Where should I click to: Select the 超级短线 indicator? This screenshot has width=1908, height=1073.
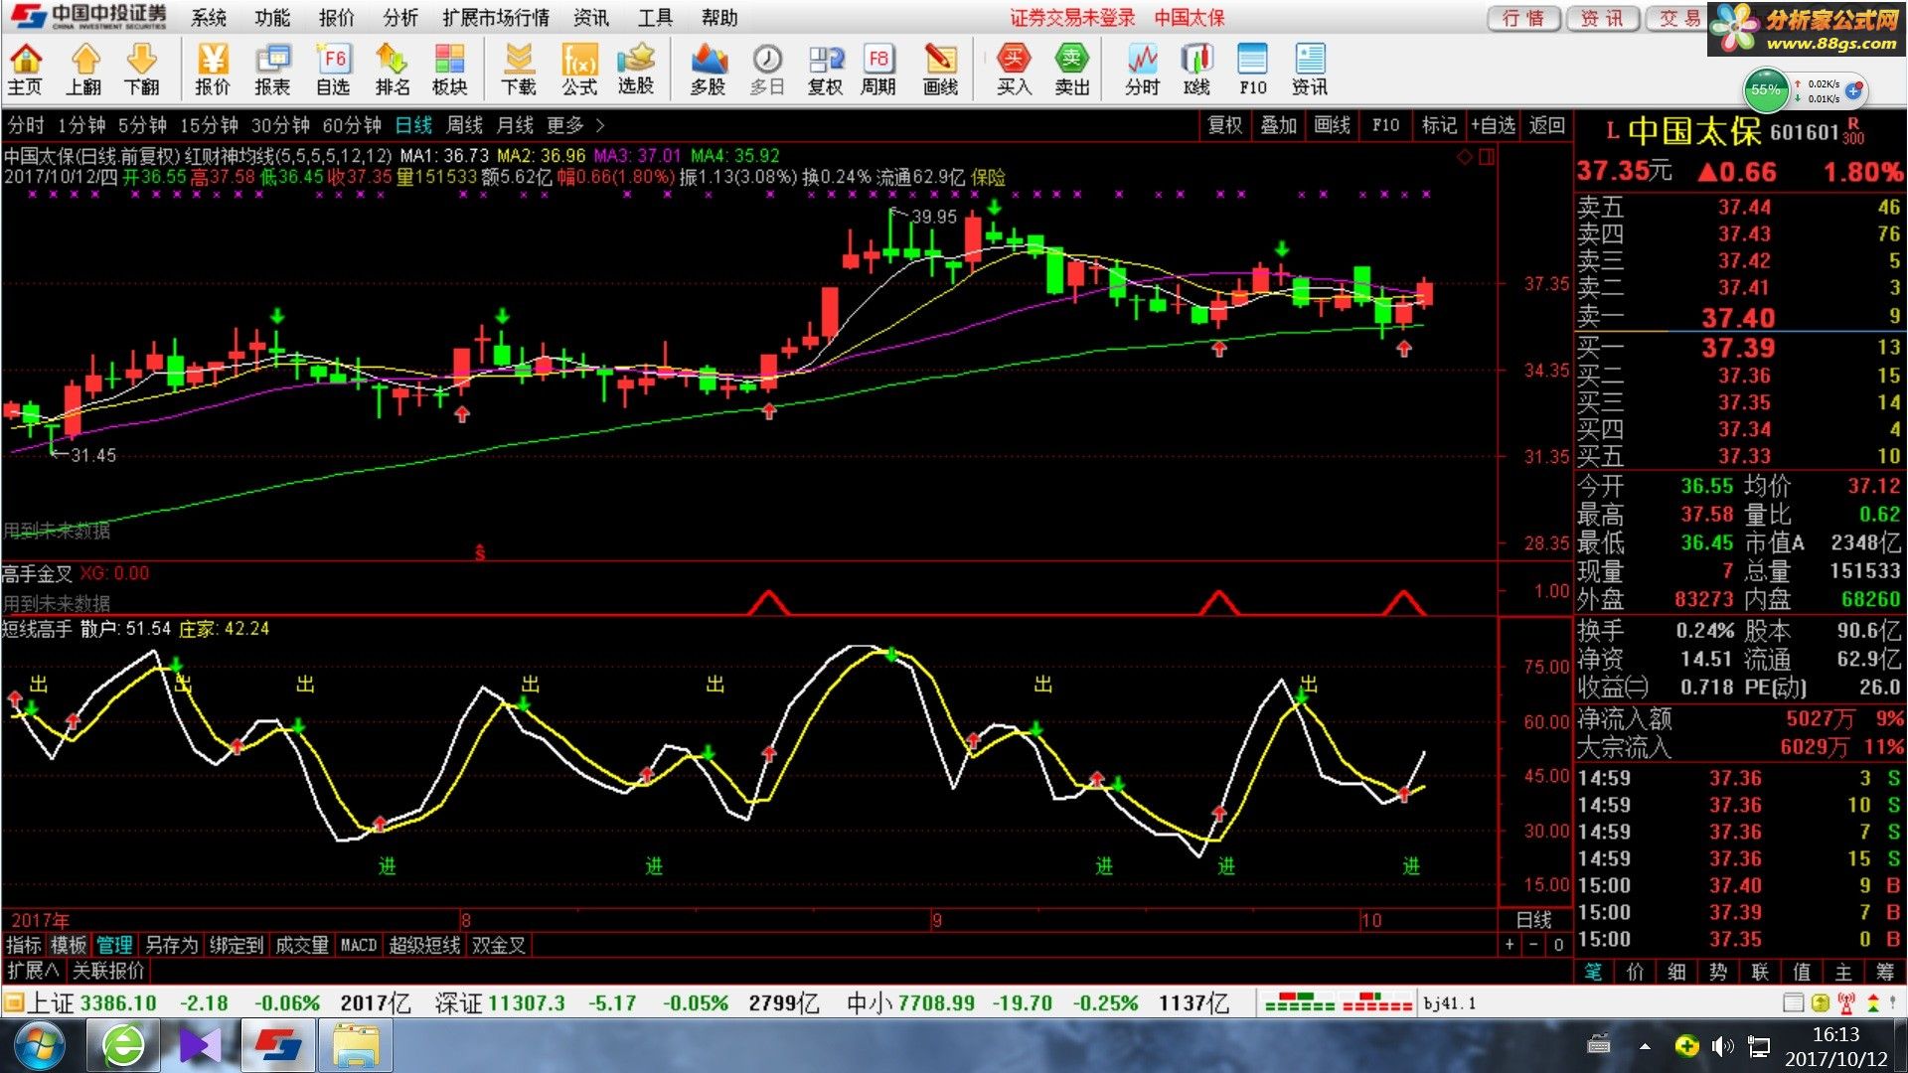coord(424,945)
